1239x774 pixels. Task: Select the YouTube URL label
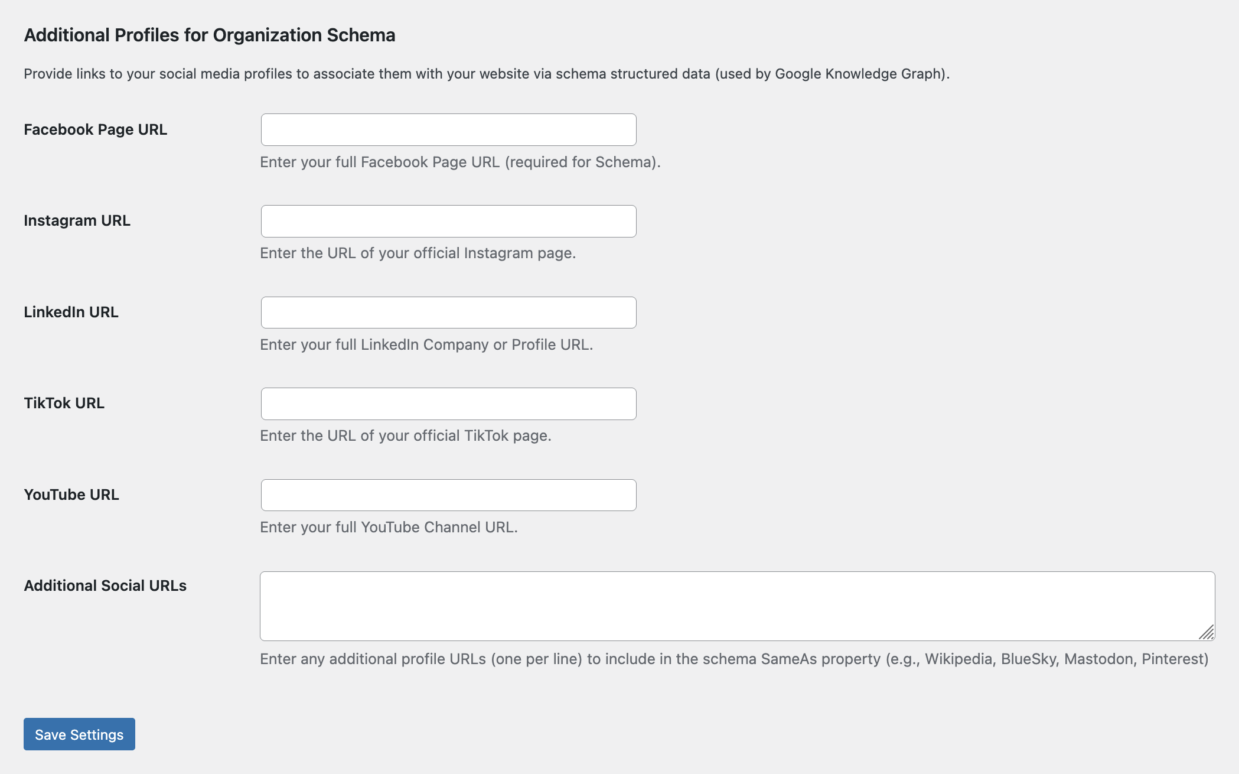pos(71,495)
